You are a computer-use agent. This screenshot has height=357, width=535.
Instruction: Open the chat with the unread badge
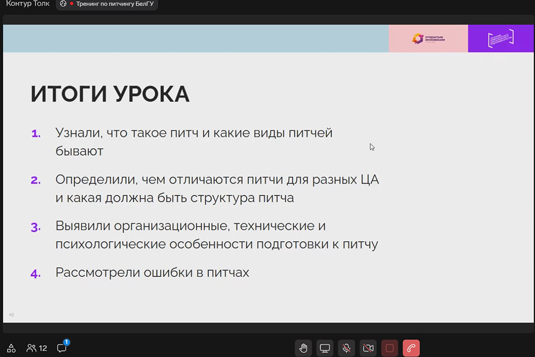coord(62,348)
